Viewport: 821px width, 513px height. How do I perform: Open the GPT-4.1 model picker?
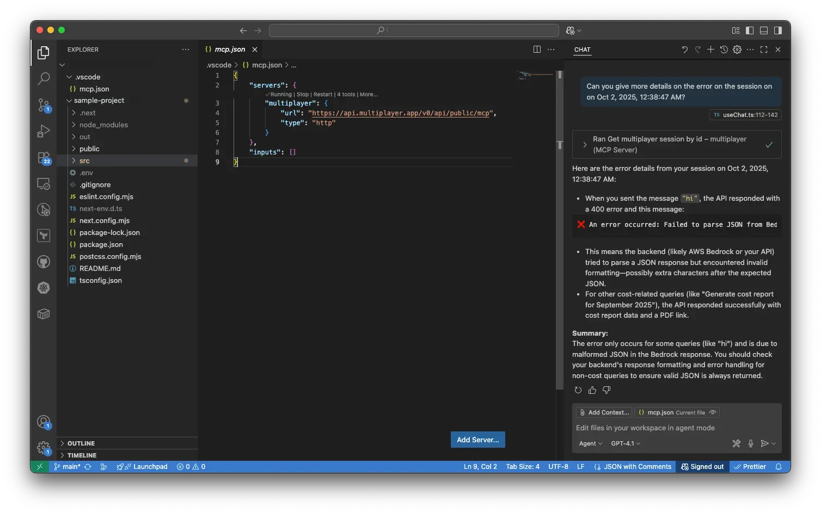625,443
